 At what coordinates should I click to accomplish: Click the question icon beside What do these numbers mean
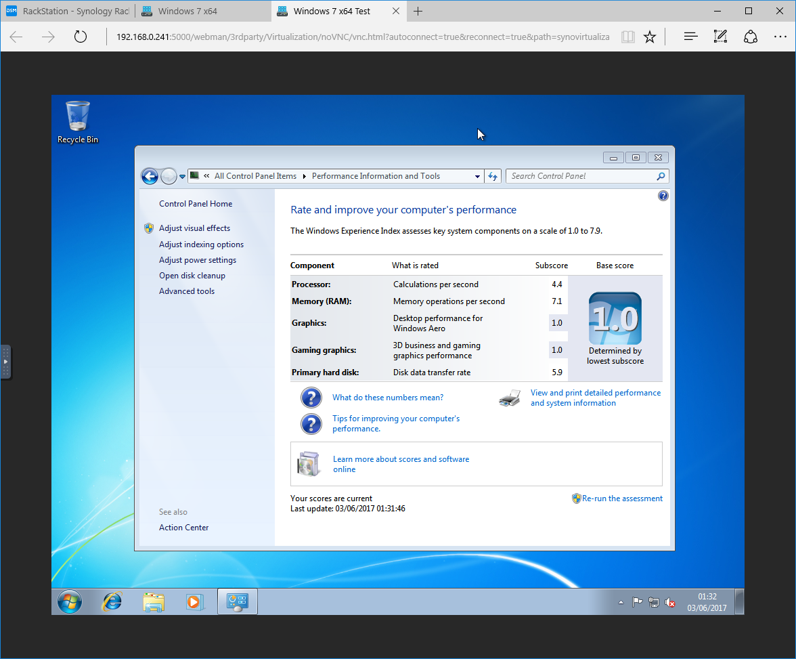[x=311, y=398]
